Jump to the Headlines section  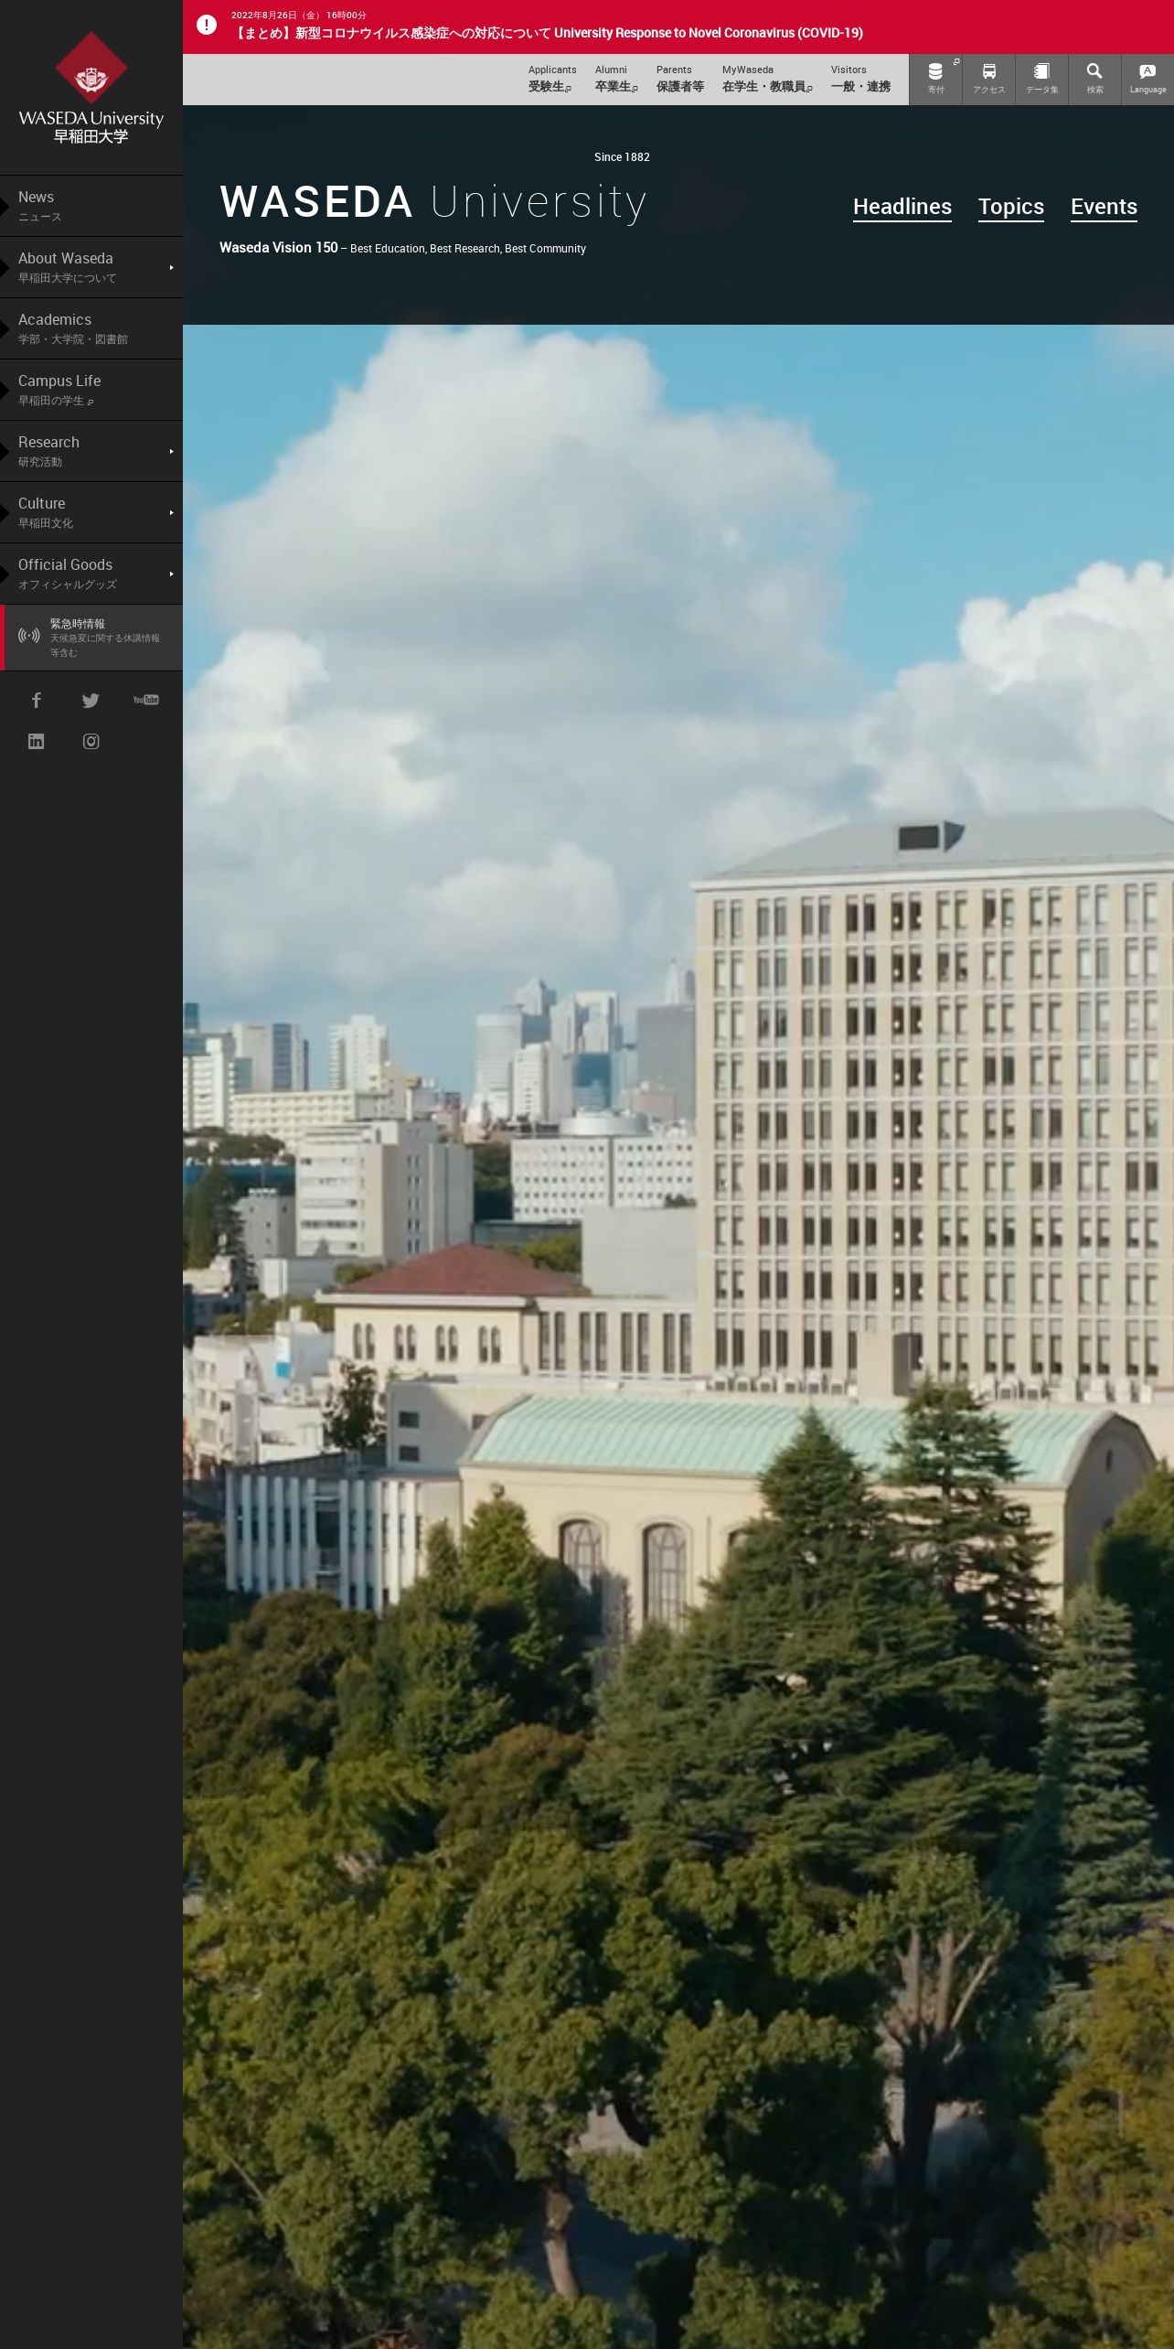coord(902,207)
